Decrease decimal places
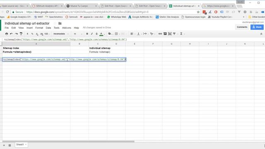This screenshot has width=265, height=149. 37,34
